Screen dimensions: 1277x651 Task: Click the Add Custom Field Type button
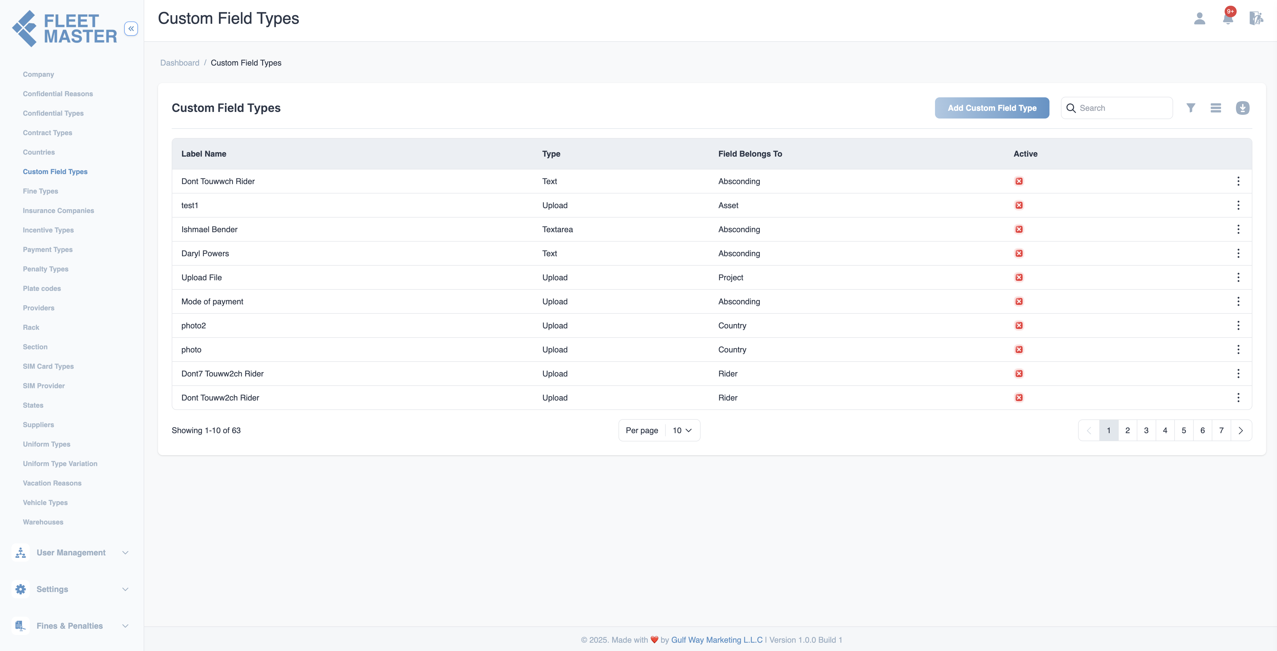pos(992,108)
